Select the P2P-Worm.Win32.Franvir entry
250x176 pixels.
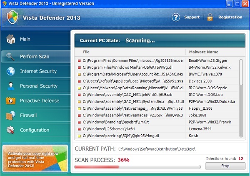click(210, 122)
